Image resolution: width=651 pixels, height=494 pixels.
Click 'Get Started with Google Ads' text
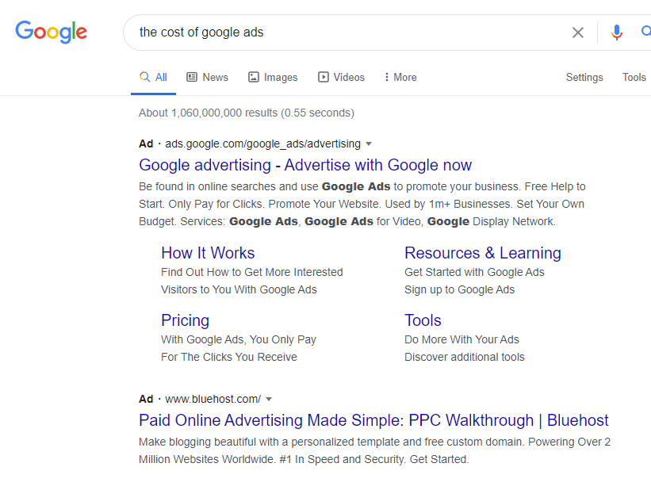(474, 272)
